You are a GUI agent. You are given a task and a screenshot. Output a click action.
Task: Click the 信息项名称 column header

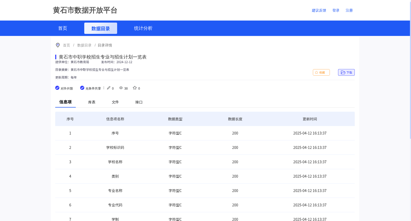(x=115, y=119)
